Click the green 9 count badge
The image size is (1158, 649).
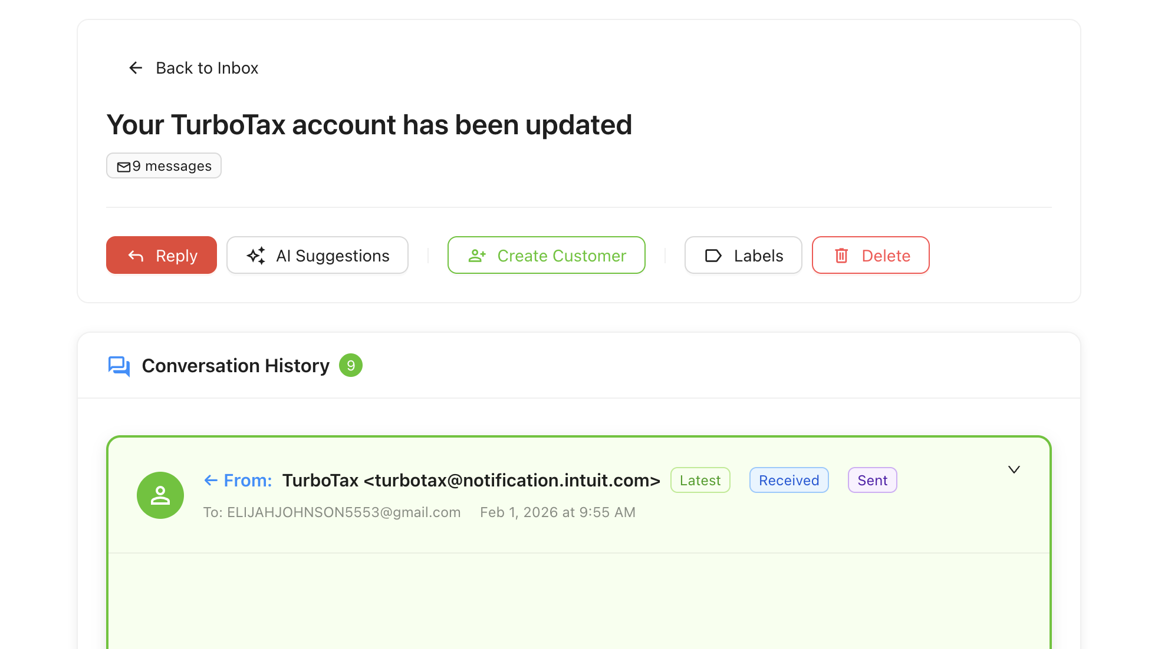point(351,366)
